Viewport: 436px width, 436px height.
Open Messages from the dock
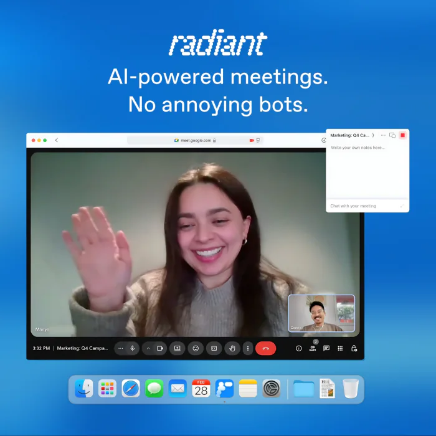click(154, 389)
